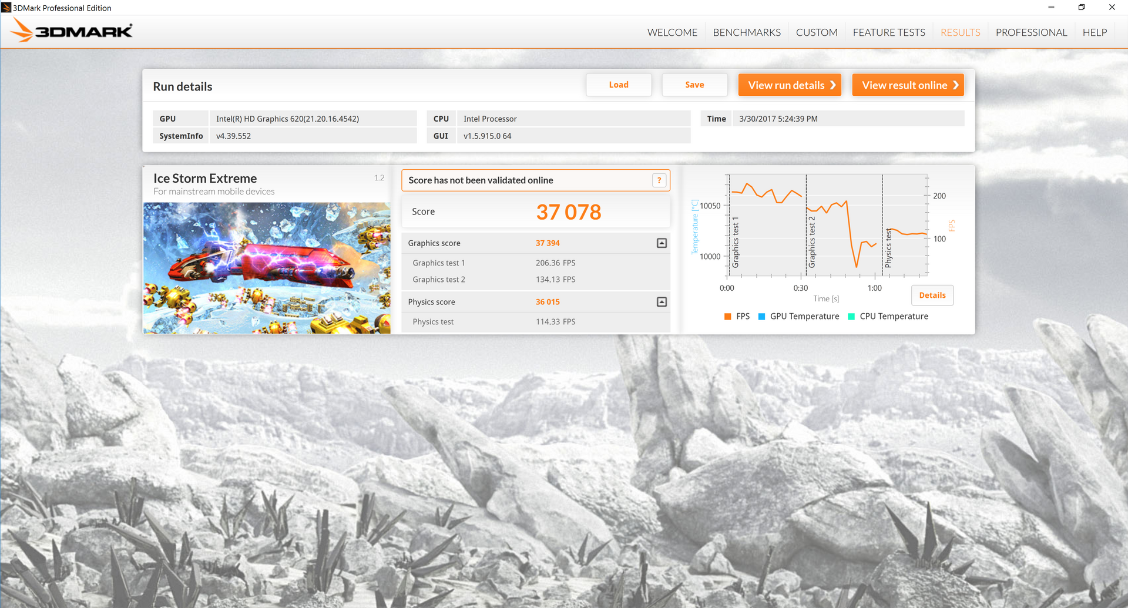Click the SystemInfo version v4.39.552
The height and width of the screenshot is (608, 1128).
[x=233, y=136]
